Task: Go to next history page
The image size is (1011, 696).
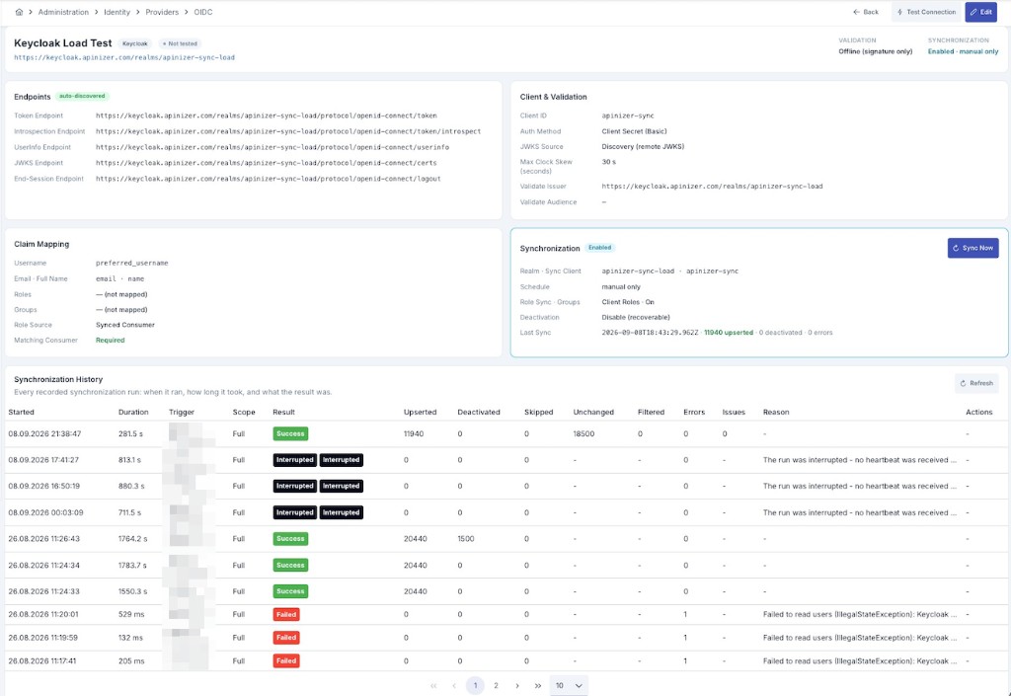Action: pos(517,686)
